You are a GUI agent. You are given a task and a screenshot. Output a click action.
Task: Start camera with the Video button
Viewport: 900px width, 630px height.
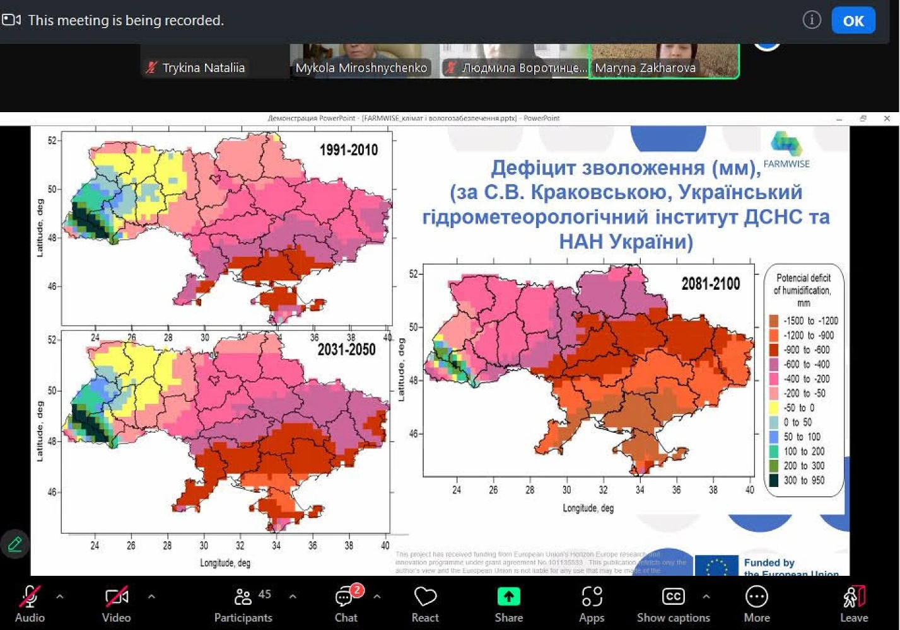point(117,604)
